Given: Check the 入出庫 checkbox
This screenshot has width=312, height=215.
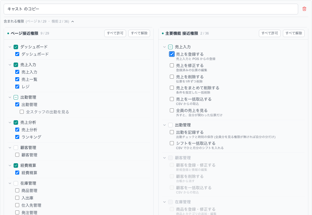Looking at the screenshot, I should click(17, 198).
